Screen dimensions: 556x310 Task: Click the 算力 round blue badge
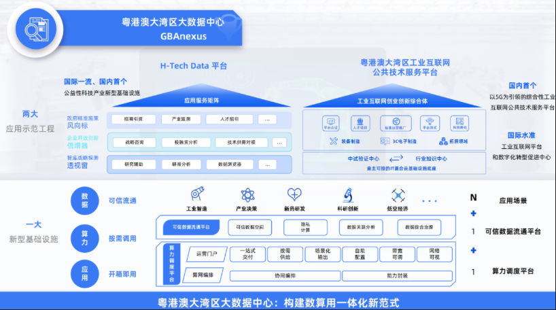point(85,238)
